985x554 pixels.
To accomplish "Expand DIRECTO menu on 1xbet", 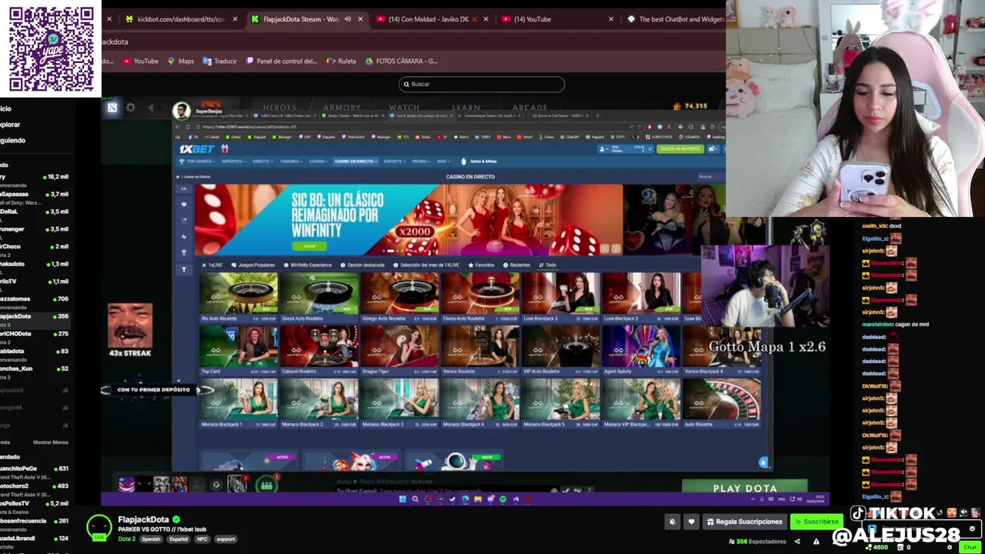I will click(262, 162).
